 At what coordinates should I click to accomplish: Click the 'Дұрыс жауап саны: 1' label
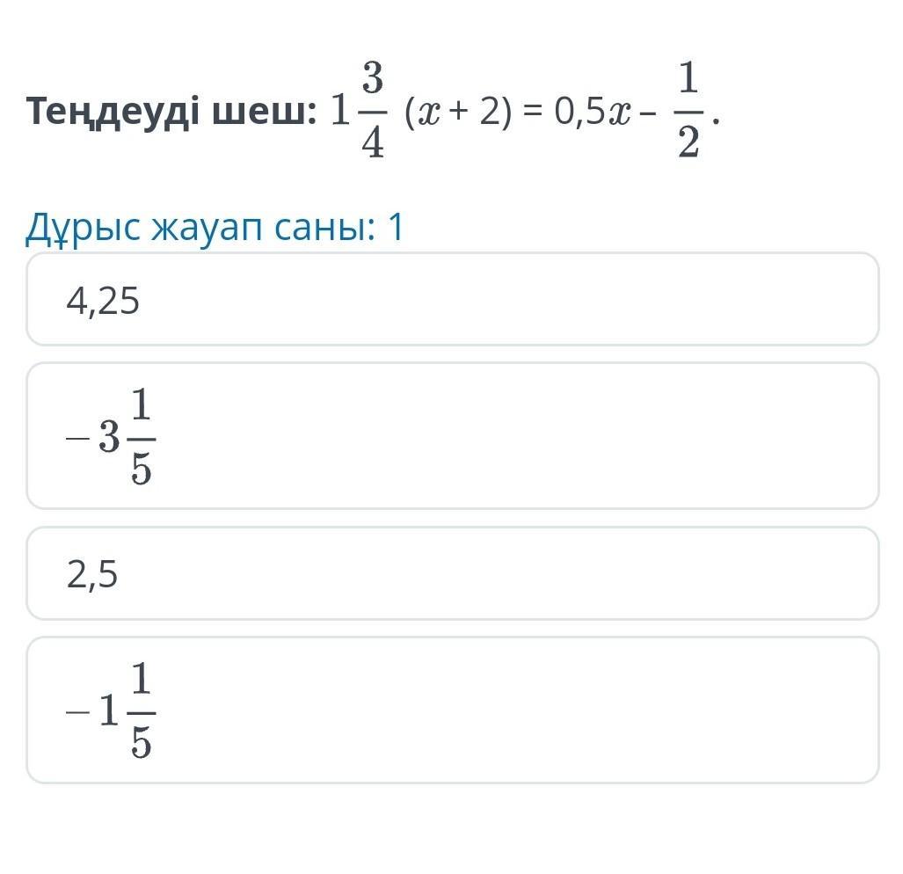[x=215, y=228]
